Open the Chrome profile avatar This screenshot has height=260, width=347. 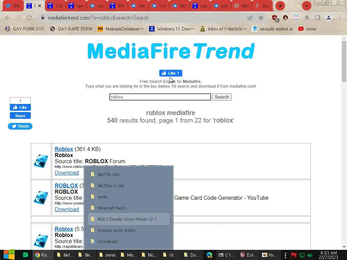pyautogui.click(x=329, y=18)
